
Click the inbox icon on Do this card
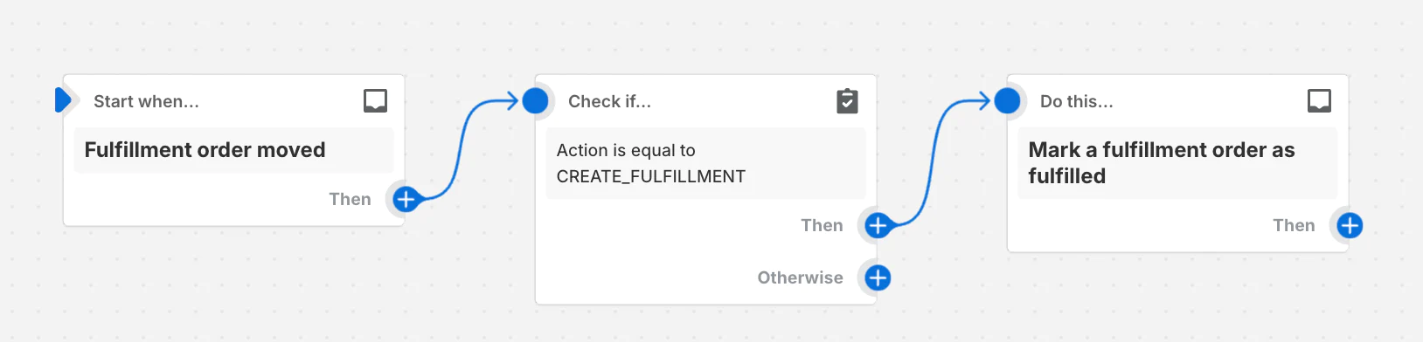click(1319, 101)
